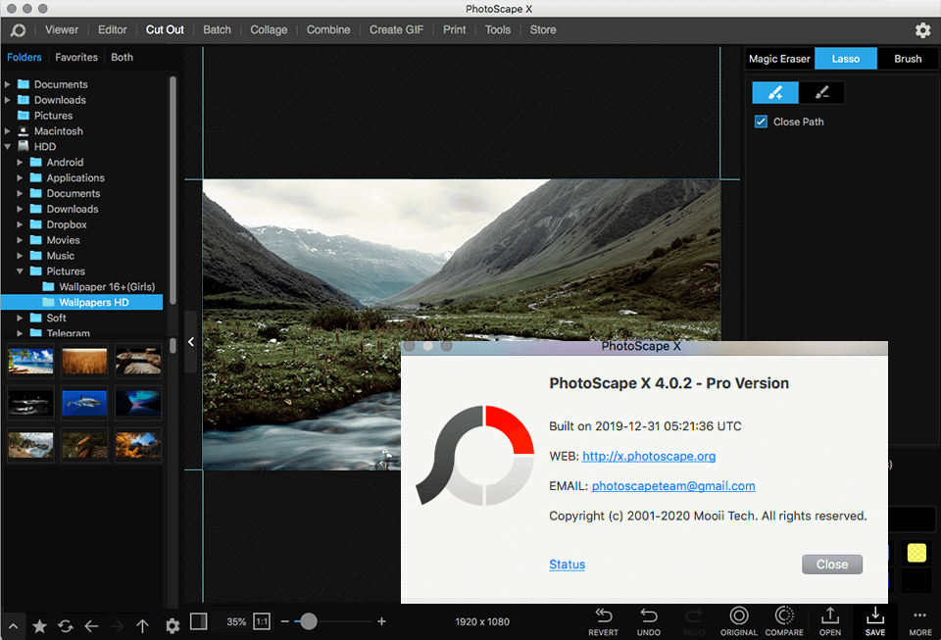
Task: Toggle canvas background square icon
Action: click(199, 621)
